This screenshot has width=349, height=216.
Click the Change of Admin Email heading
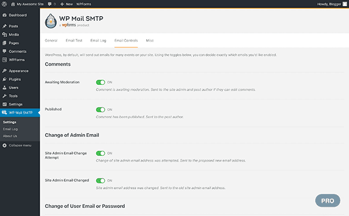(72, 135)
